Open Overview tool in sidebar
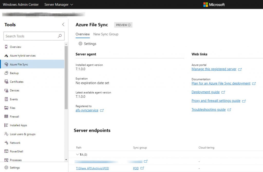The image size is (263, 172). (x=15, y=47)
